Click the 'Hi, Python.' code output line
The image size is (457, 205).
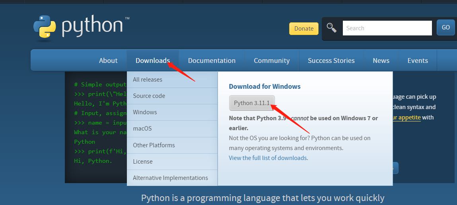click(x=93, y=161)
